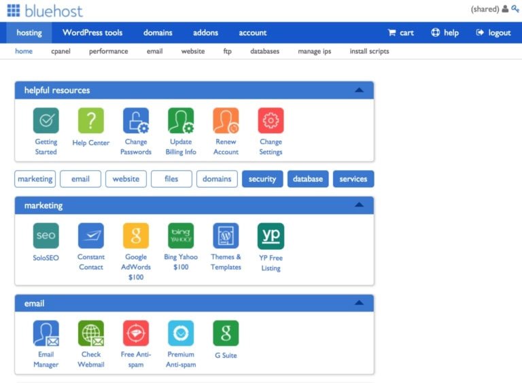Open the shopping cart
This screenshot has width=522, height=383.
[401, 33]
